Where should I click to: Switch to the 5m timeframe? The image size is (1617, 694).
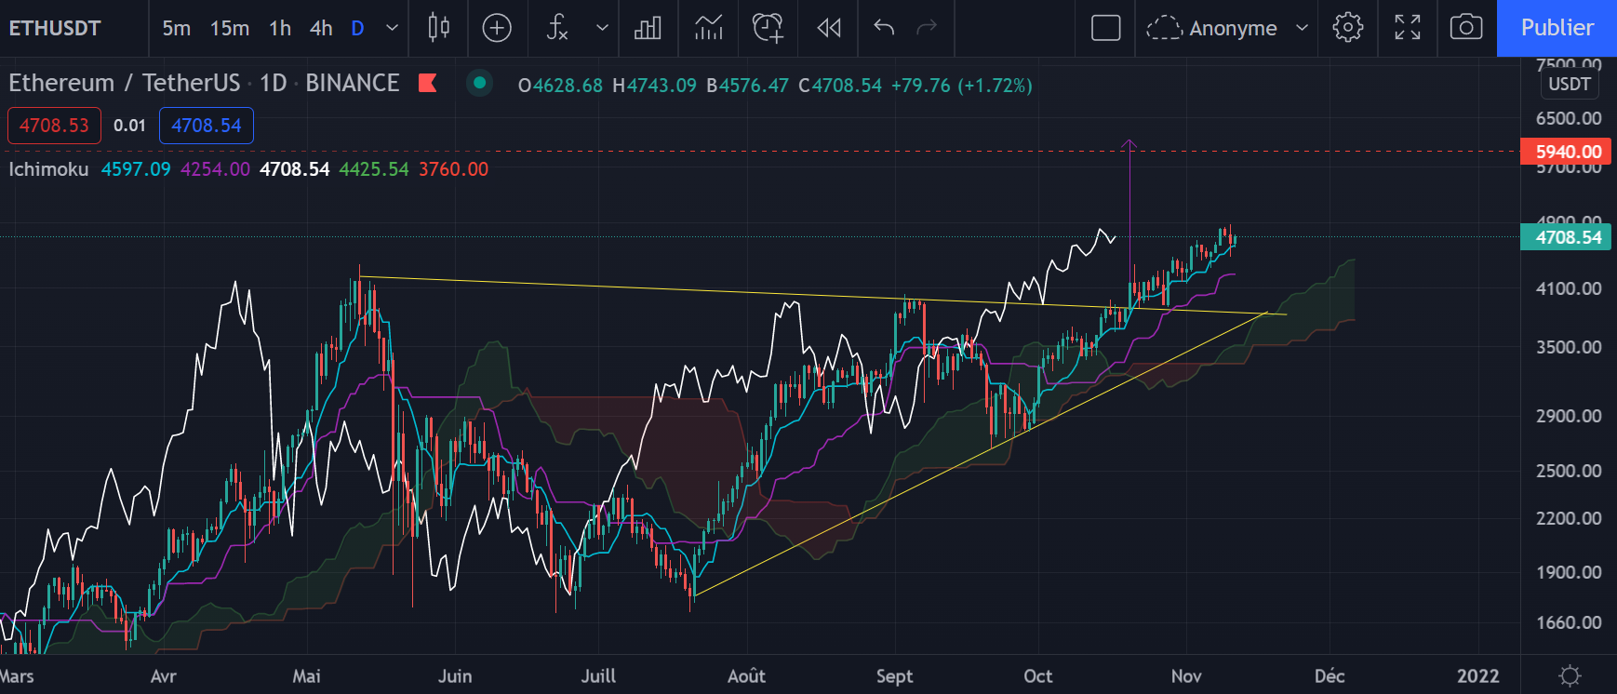coord(176,28)
